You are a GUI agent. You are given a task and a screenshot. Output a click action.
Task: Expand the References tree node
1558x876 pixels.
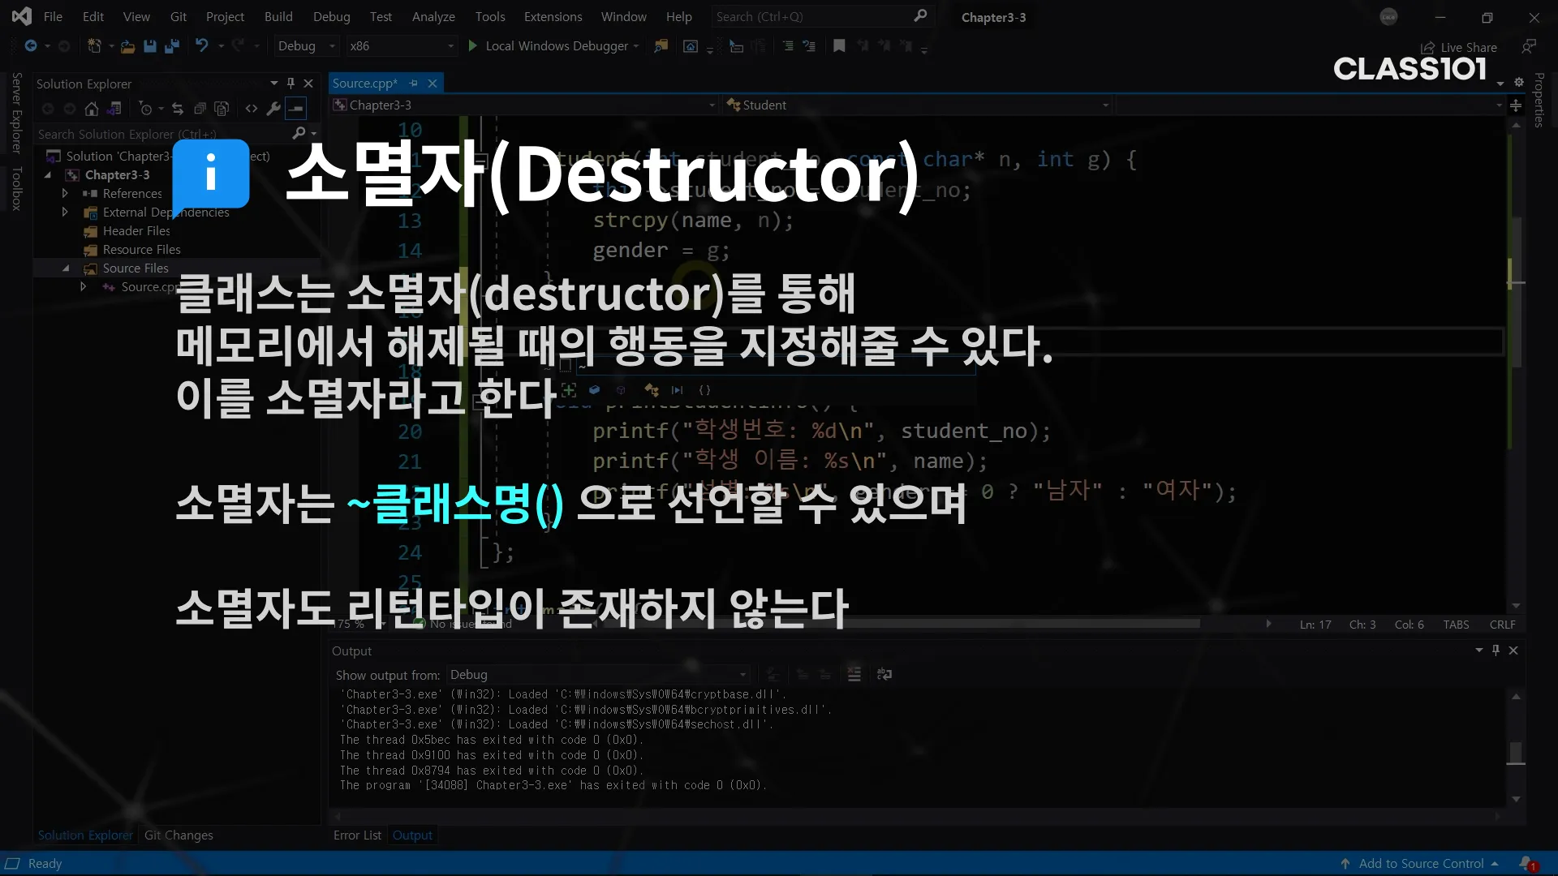click(x=65, y=194)
